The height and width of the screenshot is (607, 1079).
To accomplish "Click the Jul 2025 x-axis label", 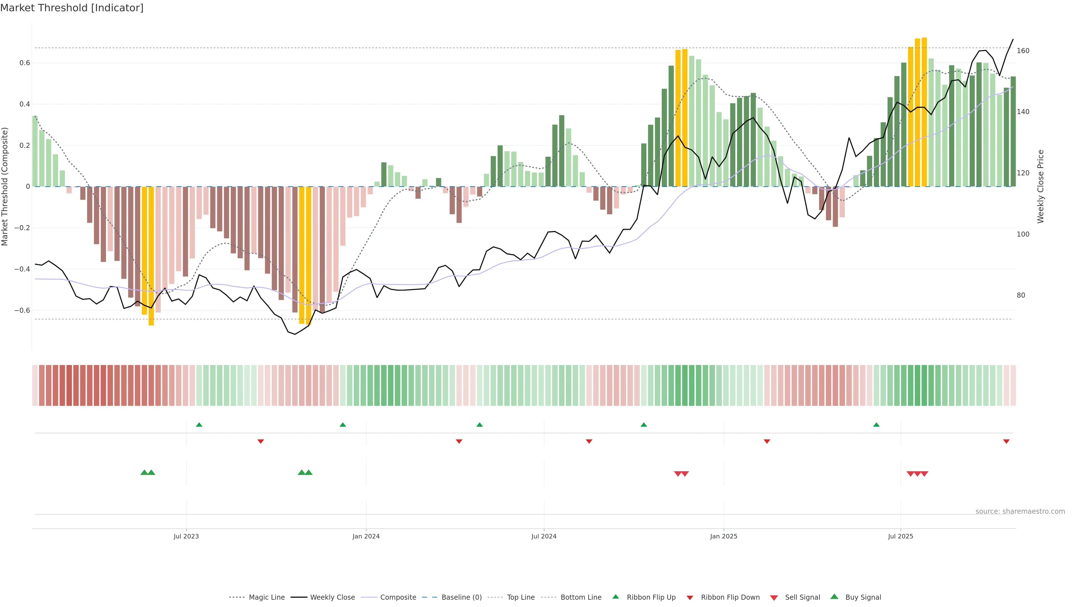I will click(x=900, y=536).
